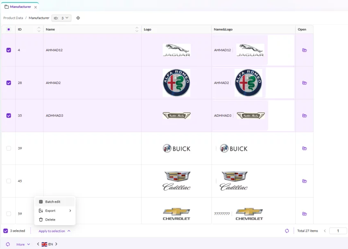Screen dimensions: 348x249
Task: Switch to the Manufacturer tab
Action: pyautogui.click(x=20, y=7)
